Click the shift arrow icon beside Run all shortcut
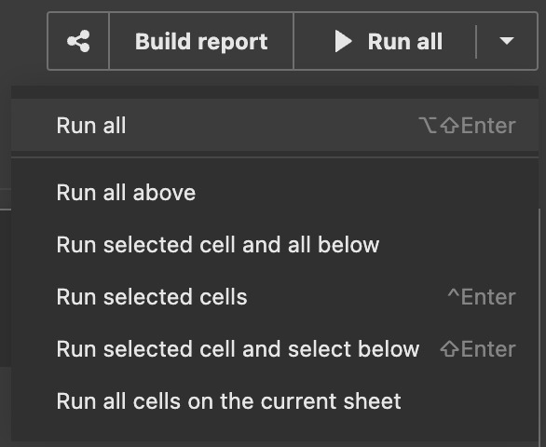546x447 pixels. click(x=450, y=126)
